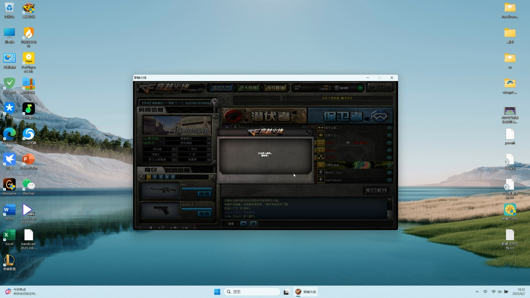
Task: Select backpack slot 3
Action: [x=161, y=177]
